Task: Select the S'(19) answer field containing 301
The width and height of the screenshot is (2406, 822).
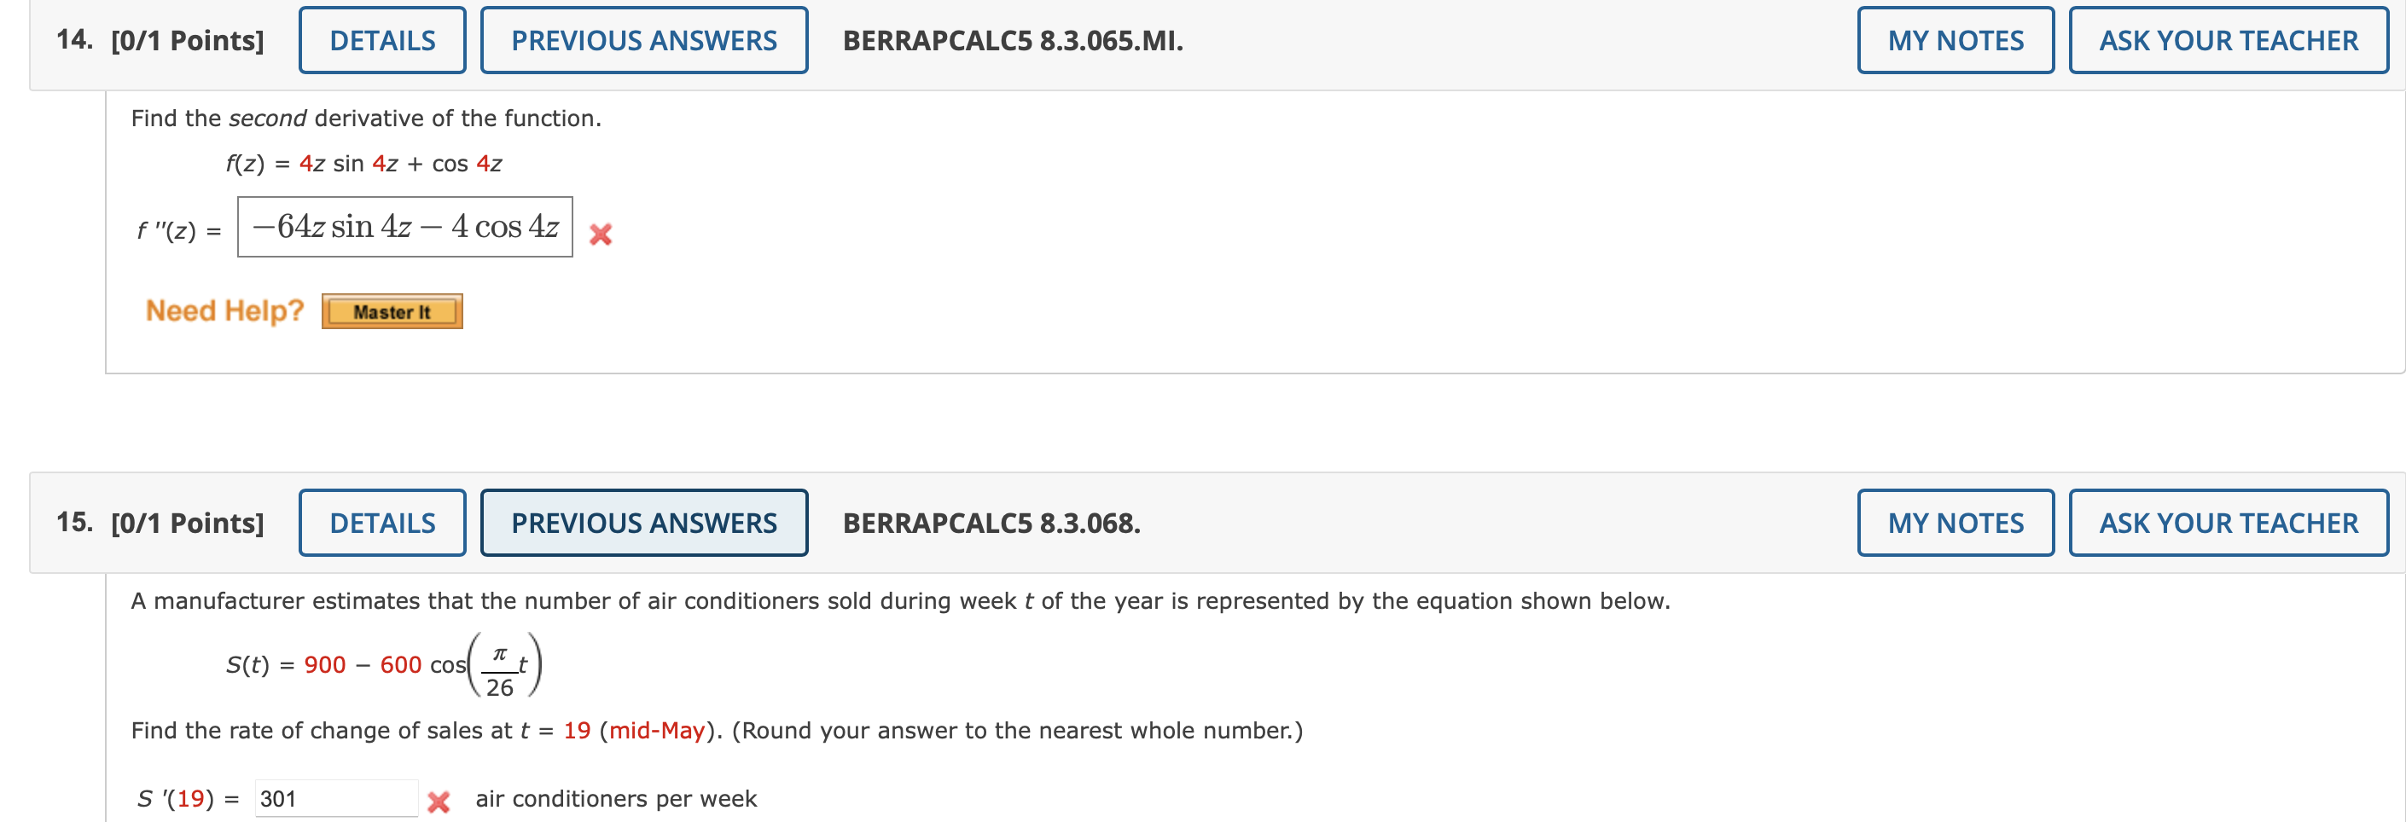Action: pos(336,799)
